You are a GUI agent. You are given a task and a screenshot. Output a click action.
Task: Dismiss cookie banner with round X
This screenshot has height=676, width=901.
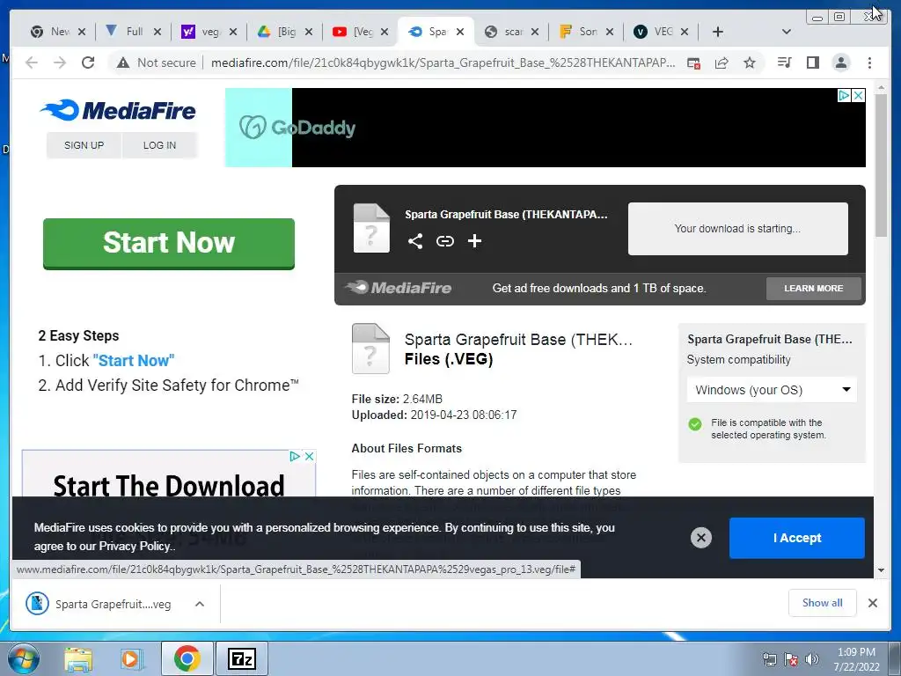point(701,538)
